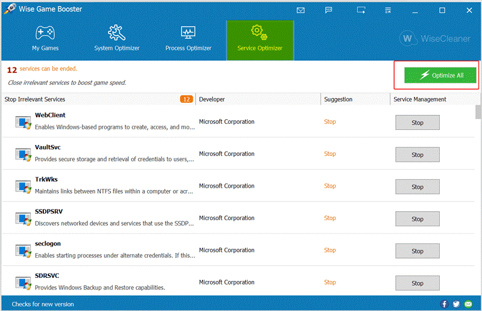Click the services list scrollbar thumb

[x=478, y=112]
